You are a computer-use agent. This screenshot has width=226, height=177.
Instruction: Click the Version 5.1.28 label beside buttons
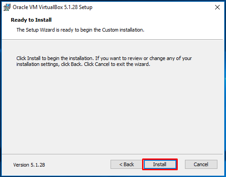(x=29, y=165)
